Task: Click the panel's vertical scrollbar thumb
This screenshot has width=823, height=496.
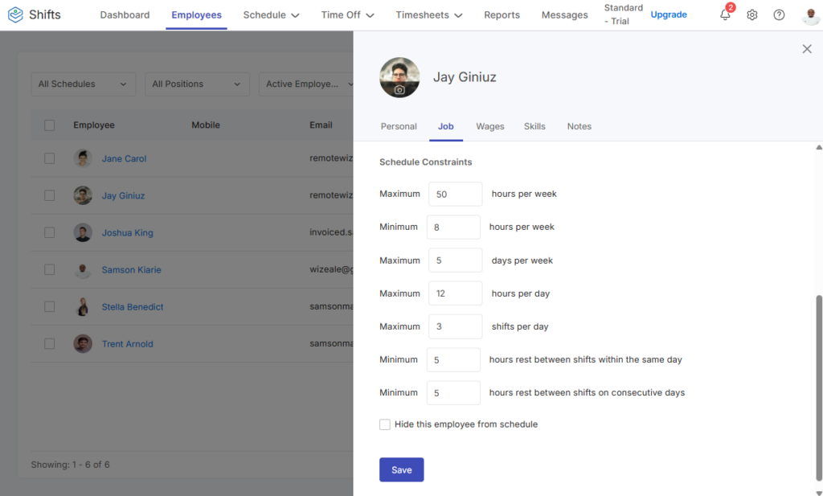Action: tap(819, 388)
